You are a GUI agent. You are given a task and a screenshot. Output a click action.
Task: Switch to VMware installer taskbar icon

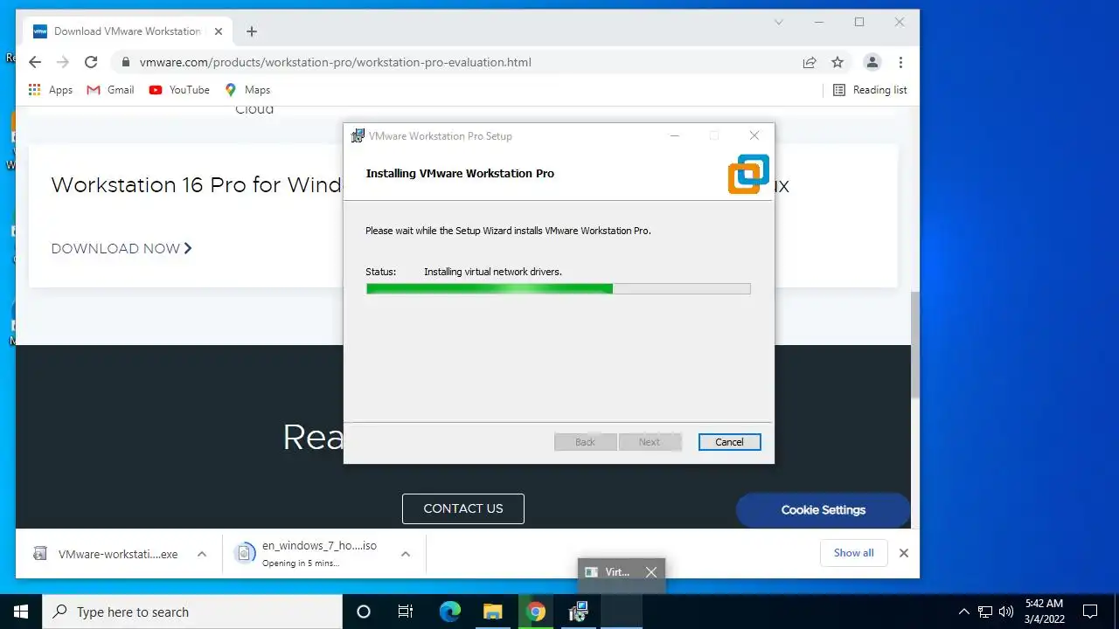coord(579,612)
